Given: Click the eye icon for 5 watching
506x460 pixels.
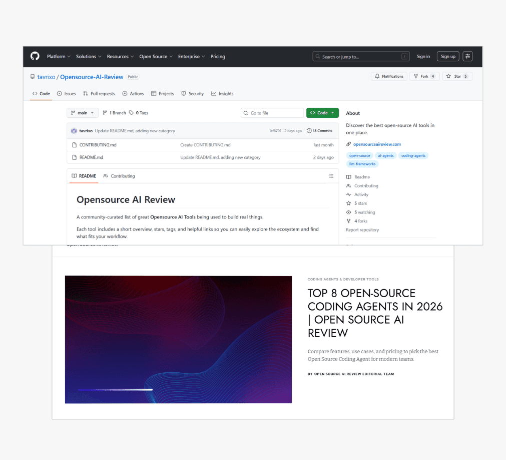Looking at the screenshot, I should pyautogui.click(x=349, y=212).
